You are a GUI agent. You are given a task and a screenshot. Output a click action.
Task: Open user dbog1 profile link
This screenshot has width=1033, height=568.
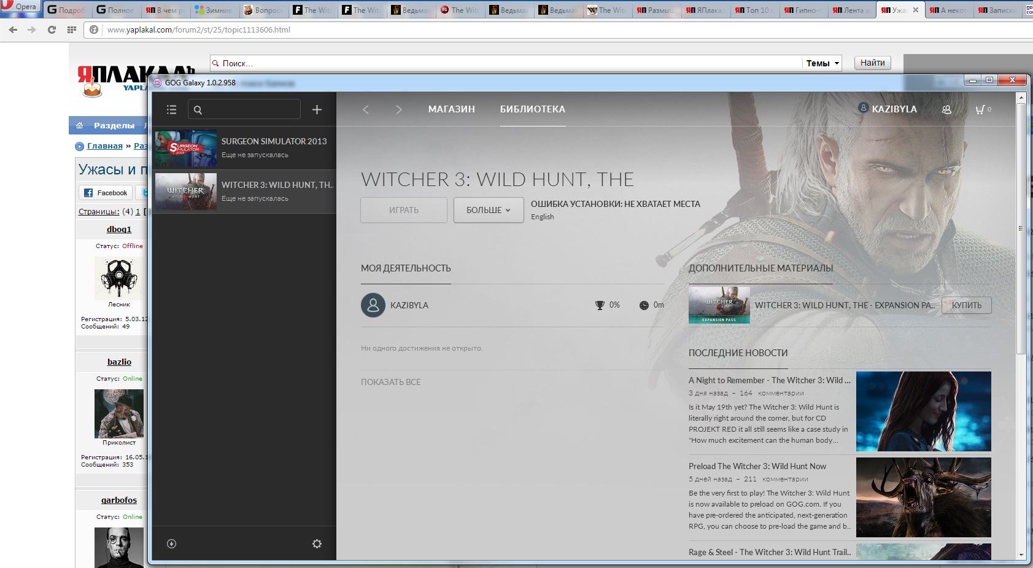tap(119, 229)
